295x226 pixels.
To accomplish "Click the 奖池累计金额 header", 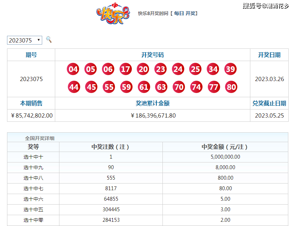I will click(x=152, y=103).
